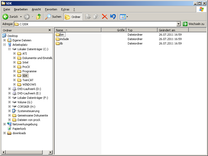
Task: Select the Netzwerkumgebung network icon
Action: pyautogui.click(x=9, y=124)
